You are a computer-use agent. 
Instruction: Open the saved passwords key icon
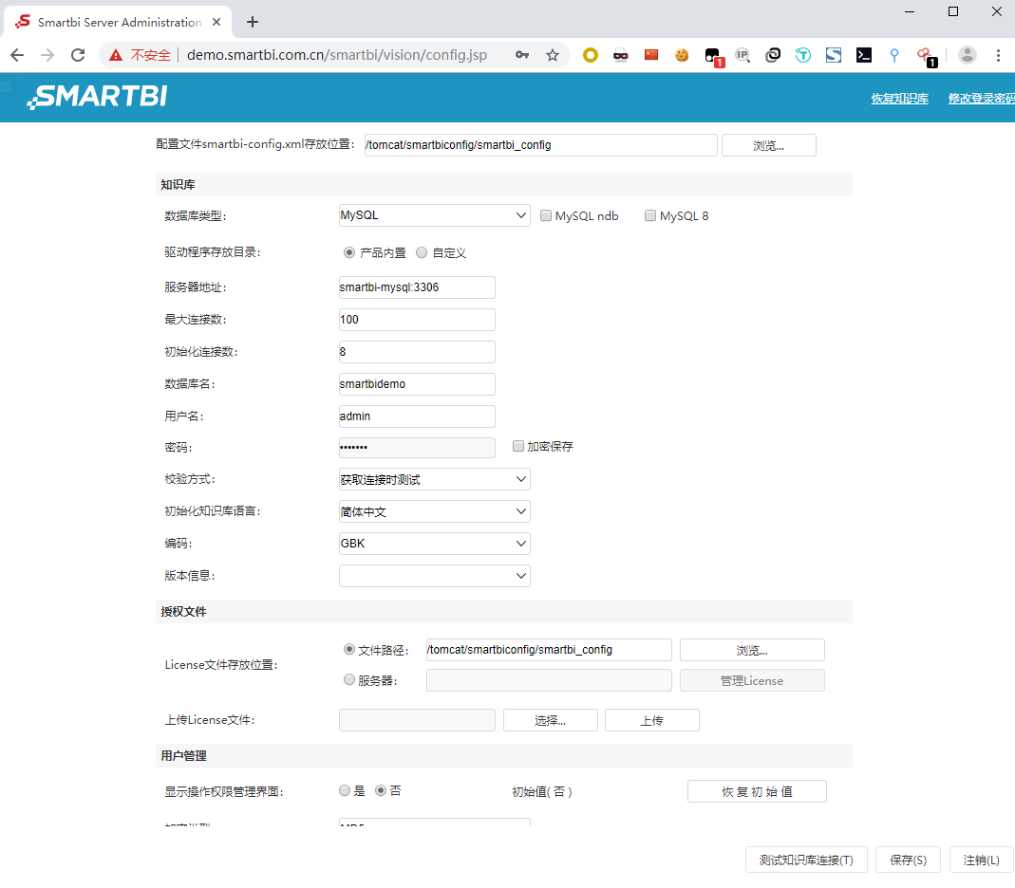(522, 55)
